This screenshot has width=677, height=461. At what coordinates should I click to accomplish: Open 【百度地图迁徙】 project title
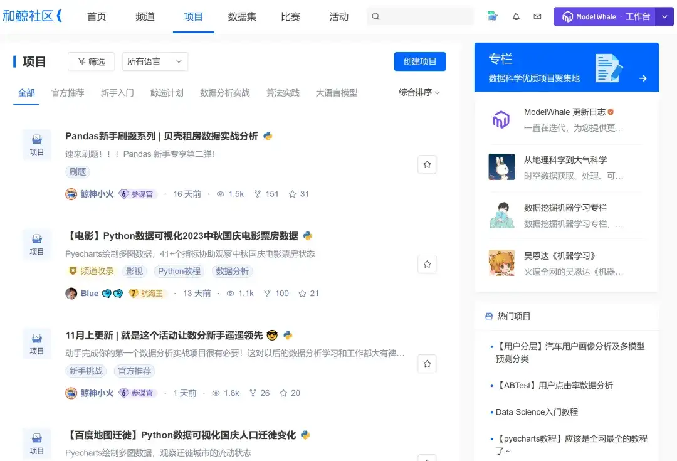181,435
